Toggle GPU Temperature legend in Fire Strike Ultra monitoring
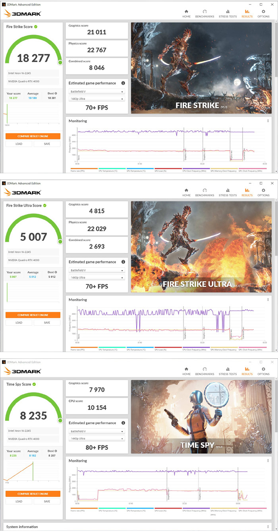The height and width of the screenshot is (532, 278). coord(140,348)
